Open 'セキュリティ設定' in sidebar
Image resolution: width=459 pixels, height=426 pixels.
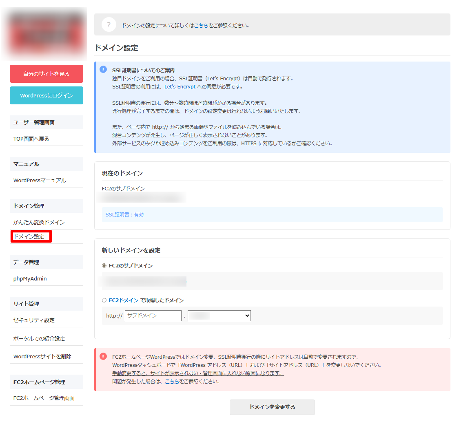pos(34,320)
